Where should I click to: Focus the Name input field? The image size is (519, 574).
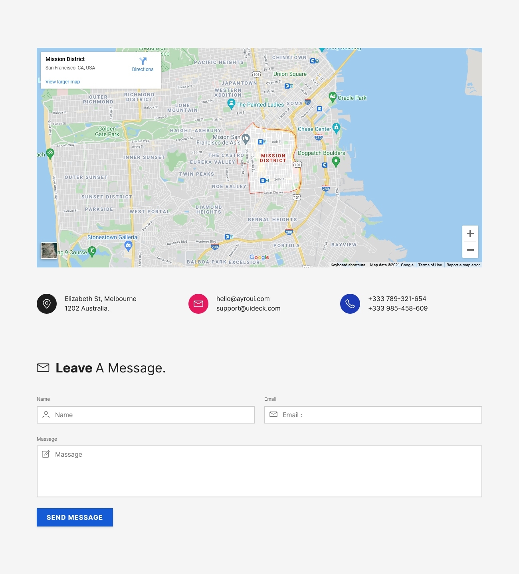point(146,415)
